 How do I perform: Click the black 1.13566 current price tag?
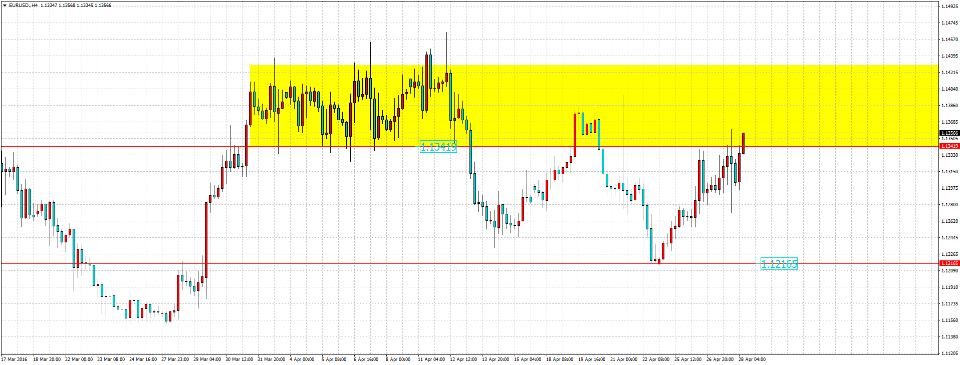point(949,133)
